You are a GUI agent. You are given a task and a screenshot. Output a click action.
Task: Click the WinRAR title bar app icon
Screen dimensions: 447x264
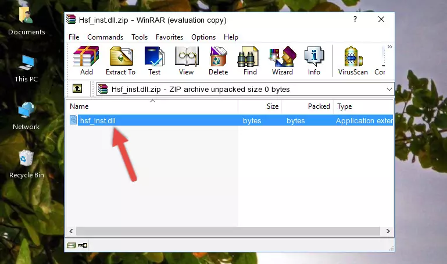pyautogui.click(x=71, y=19)
